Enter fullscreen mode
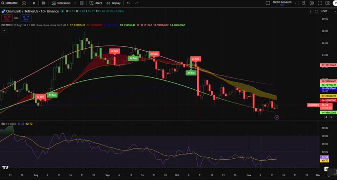This screenshot has width=337, height=180. [320, 3]
